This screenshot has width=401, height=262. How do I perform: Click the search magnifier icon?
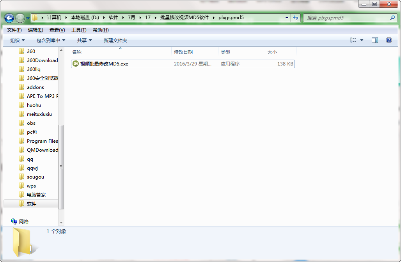pyautogui.click(x=392, y=18)
